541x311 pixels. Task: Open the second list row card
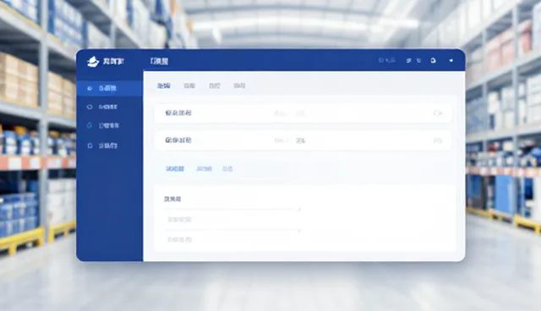(x=303, y=140)
